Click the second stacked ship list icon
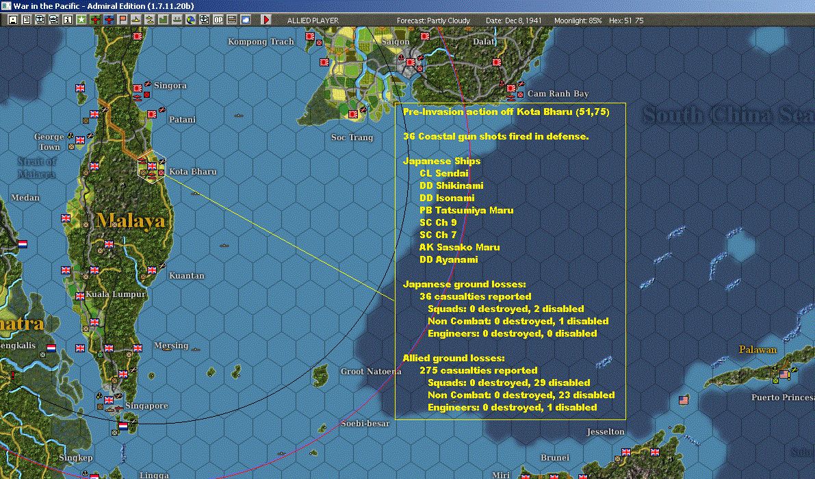Screen dimensions: 815x479 tap(53, 20)
